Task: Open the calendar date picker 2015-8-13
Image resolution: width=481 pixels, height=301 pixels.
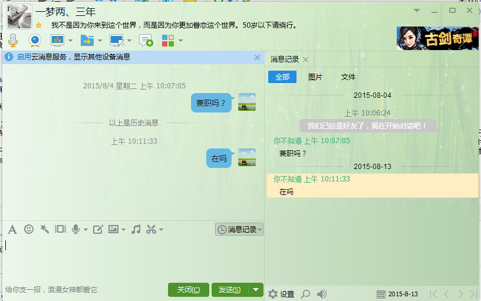Action: coord(397,295)
